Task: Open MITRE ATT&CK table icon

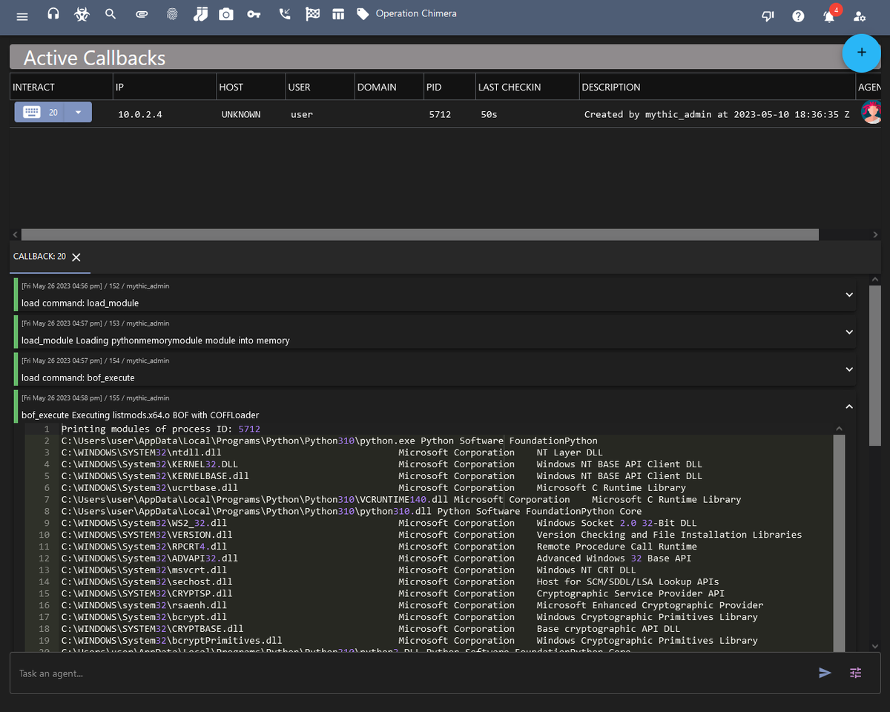Action: (338, 14)
